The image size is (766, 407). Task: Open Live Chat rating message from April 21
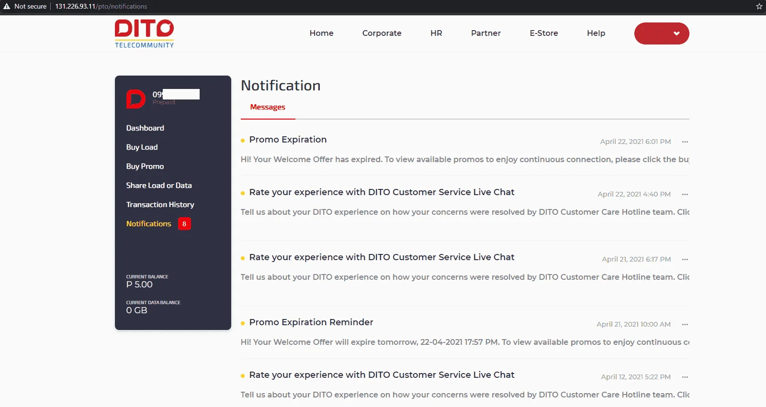382,257
